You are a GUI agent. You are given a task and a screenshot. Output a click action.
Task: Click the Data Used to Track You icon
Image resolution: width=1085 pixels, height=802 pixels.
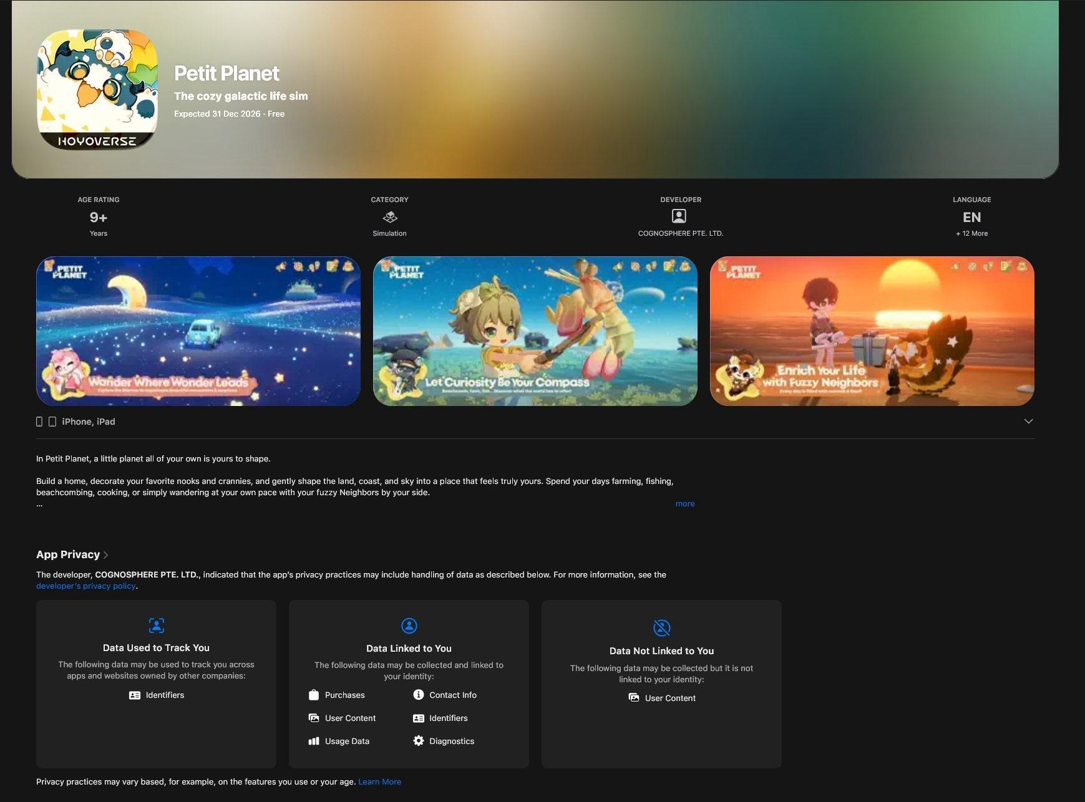click(157, 626)
